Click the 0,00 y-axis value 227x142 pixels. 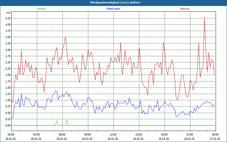[x=8, y=125]
